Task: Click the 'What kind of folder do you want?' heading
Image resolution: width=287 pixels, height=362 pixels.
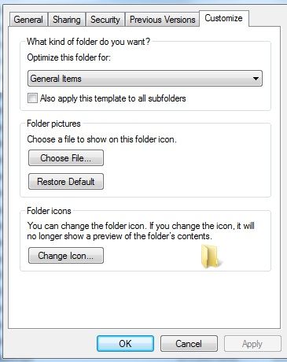Action: tap(88, 42)
